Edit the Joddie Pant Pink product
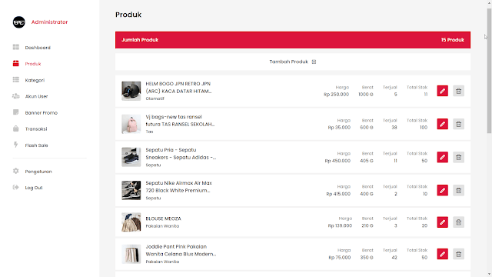 pos(443,254)
